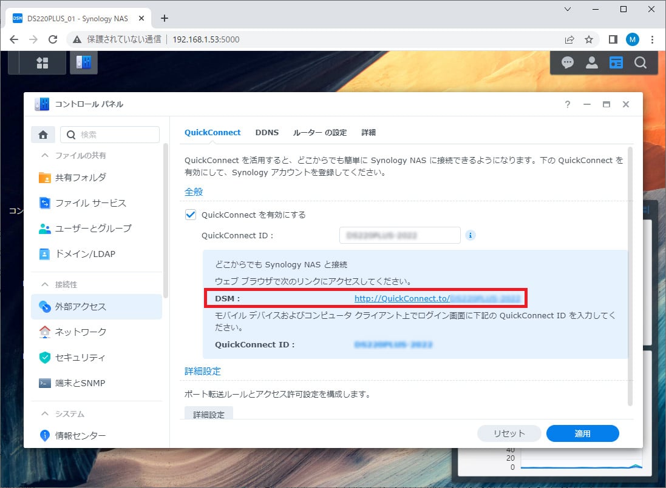Viewport: 666px width, 488px height.
Task: Open 端末とSNMP in the sidebar
Action: tap(97, 383)
